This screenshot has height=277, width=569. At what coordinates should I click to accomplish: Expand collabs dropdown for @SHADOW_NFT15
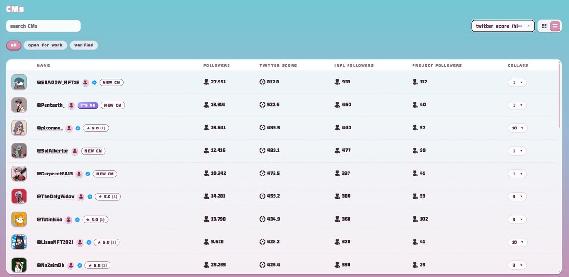[517, 83]
